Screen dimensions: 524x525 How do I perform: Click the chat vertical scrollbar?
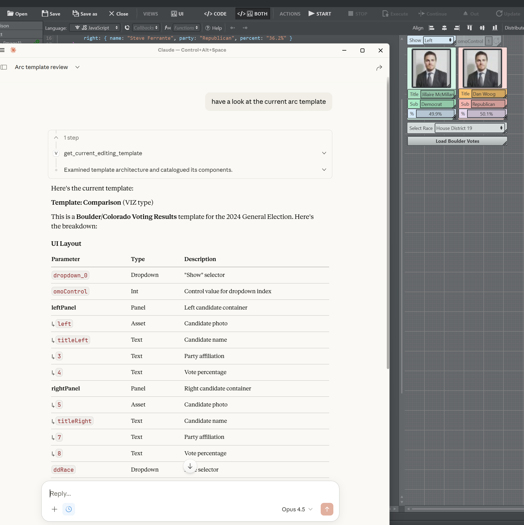click(388, 223)
